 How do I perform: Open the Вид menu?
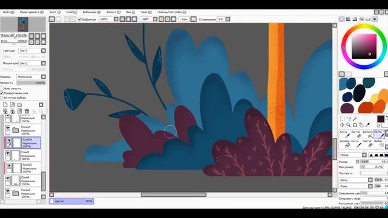pyautogui.click(x=130, y=12)
